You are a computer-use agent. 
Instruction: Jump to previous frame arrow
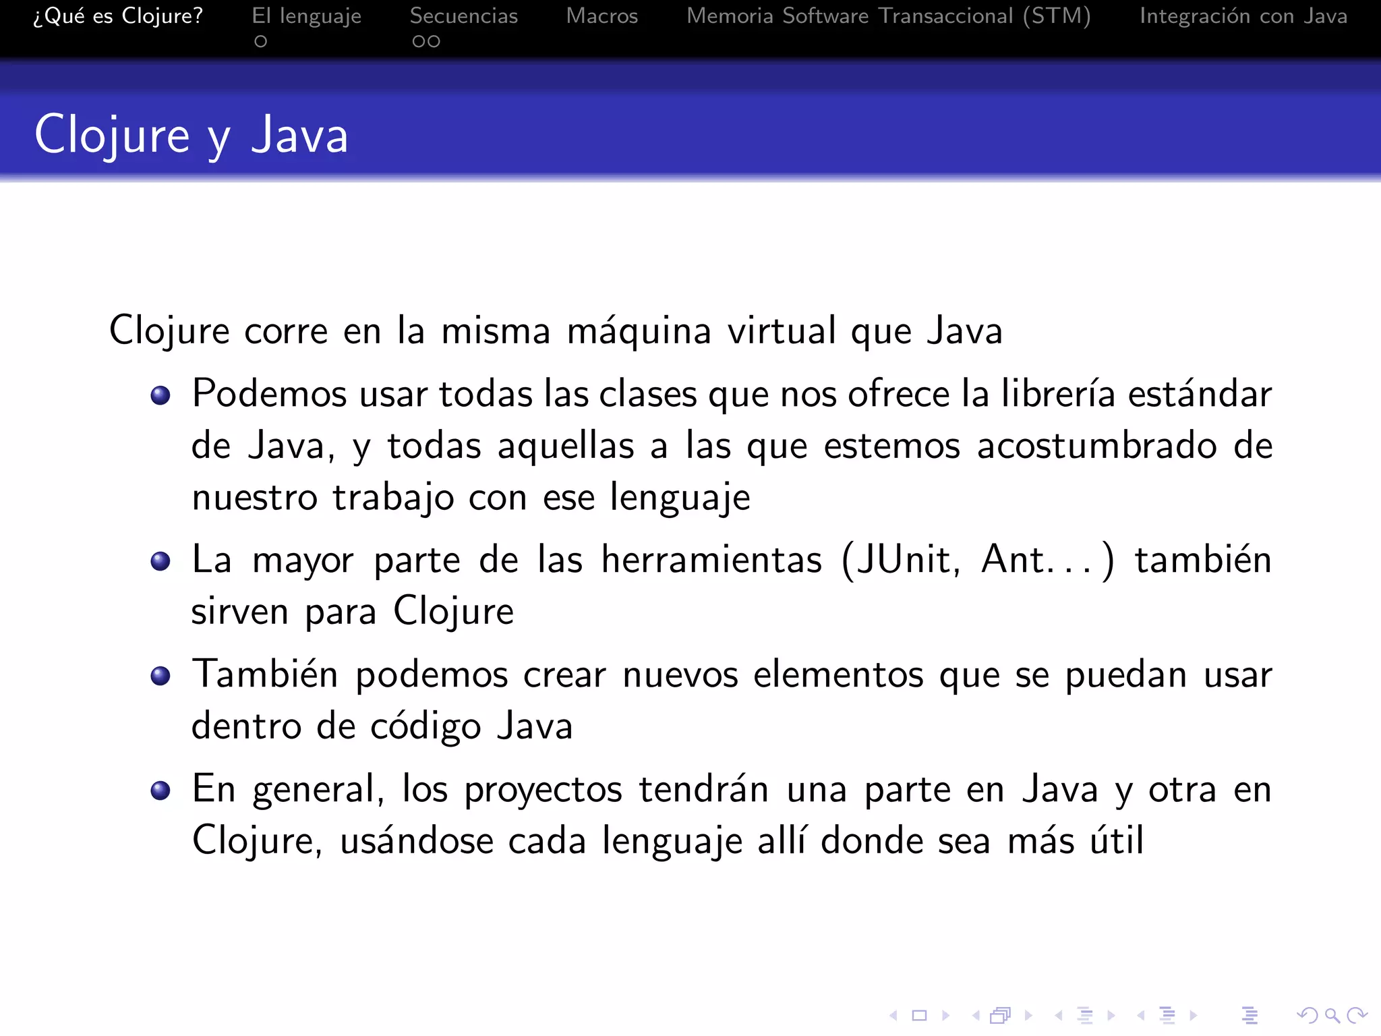pos(976,1015)
